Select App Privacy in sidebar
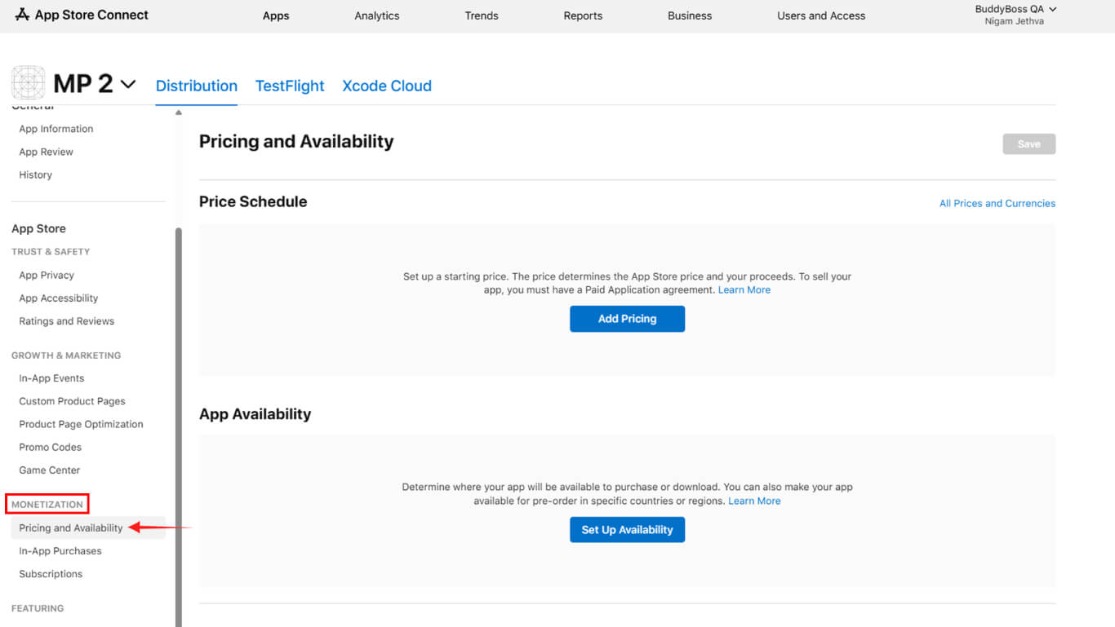1115x627 pixels. (47, 276)
